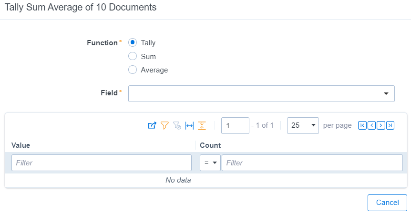411x214 pixels.
Task: Go to previous page of results
Action: [x=372, y=125]
